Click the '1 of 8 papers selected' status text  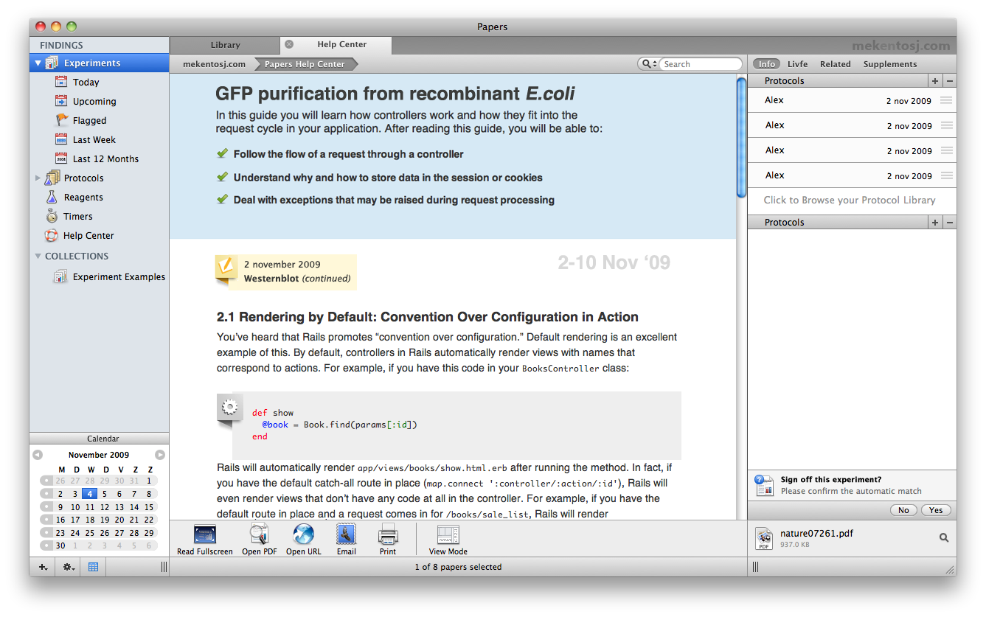click(458, 567)
